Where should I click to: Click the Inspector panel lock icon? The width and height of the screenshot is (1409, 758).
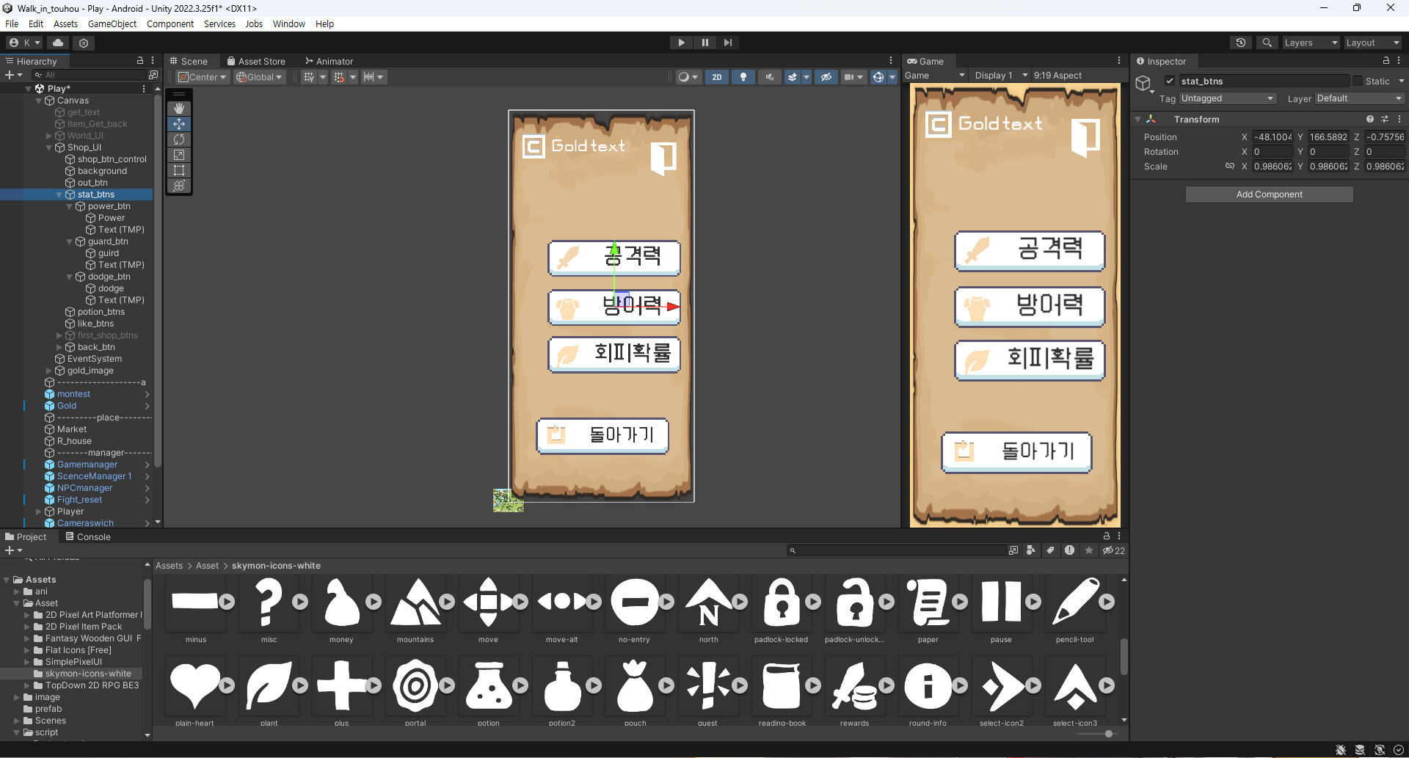pos(1386,61)
